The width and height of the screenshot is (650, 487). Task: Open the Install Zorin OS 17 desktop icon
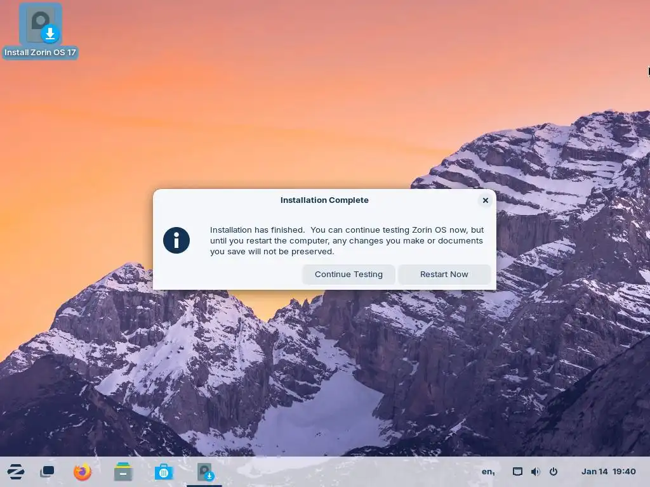pos(40,31)
